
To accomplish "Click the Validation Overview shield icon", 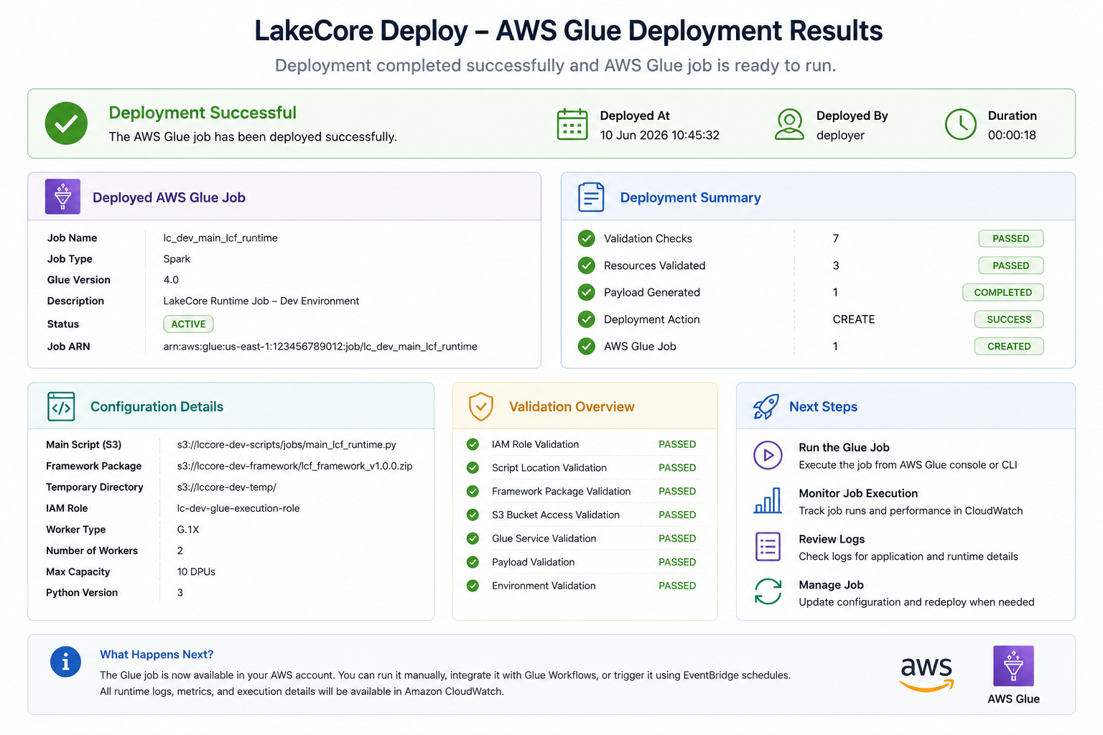I will (481, 406).
